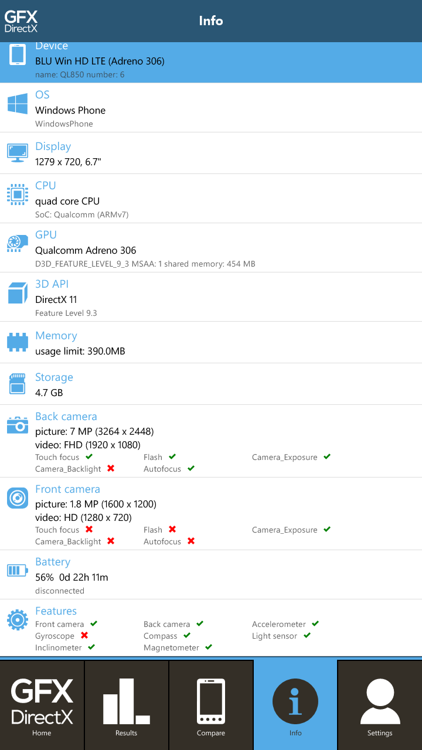Select the '56% 0d 22h 11m' battery value

72,577
